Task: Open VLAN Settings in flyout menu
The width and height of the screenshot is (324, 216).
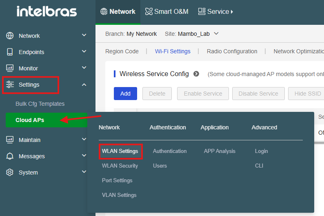Action: click(119, 195)
